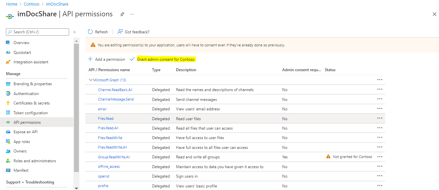
Task: Open the Branding & properties icon
Action: (8, 84)
